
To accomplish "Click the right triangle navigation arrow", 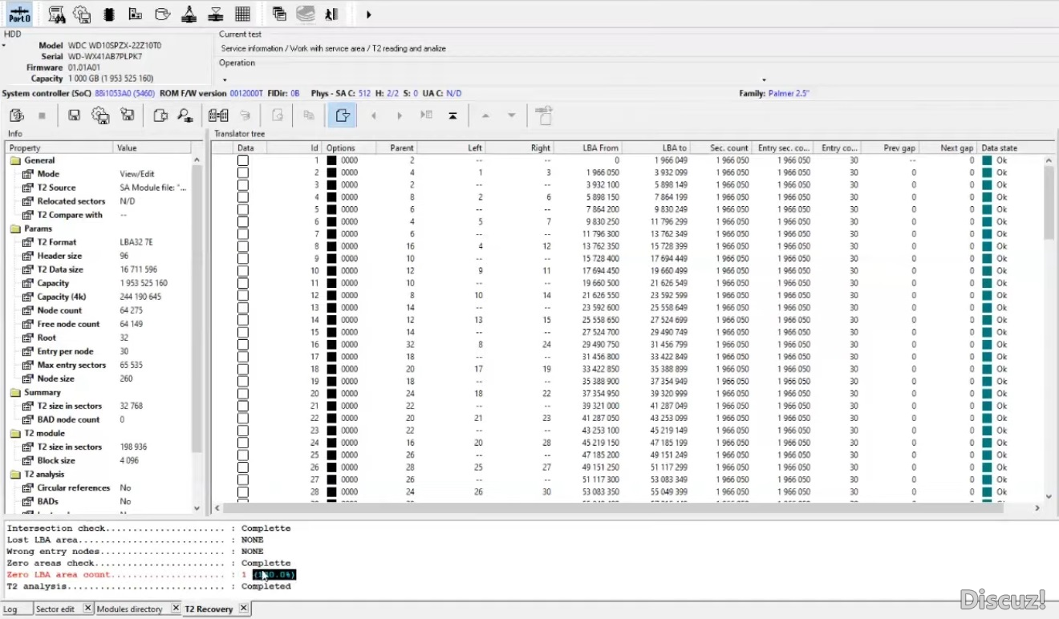I will [x=400, y=115].
